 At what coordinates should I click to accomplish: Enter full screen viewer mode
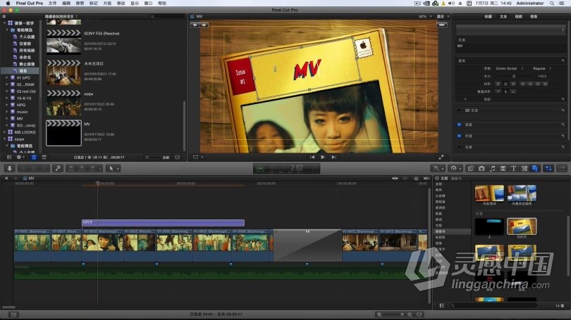441,158
